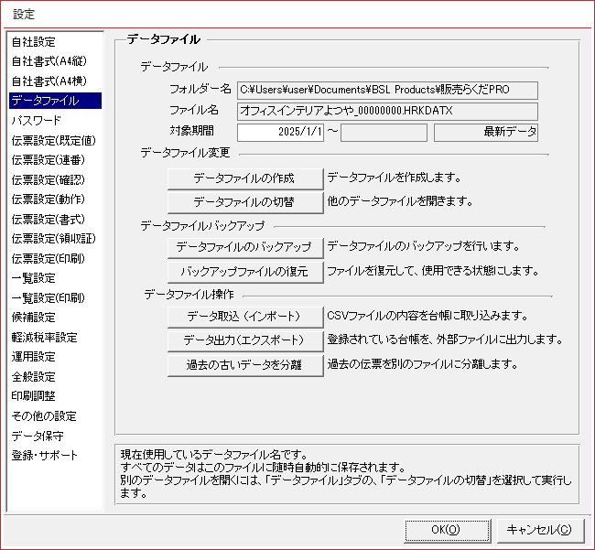Open データ取込（インポート）

click(x=244, y=317)
